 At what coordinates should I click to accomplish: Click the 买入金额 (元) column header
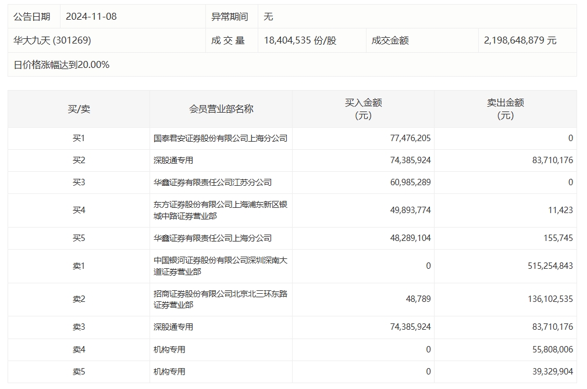[x=364, y=109]
